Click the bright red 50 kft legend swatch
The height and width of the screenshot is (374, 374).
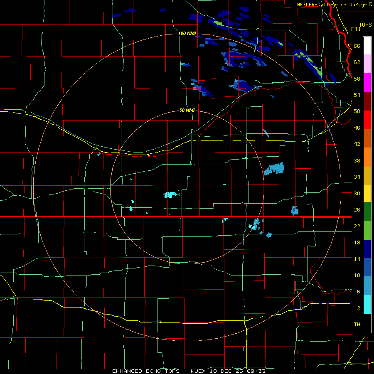click(367, 120)
